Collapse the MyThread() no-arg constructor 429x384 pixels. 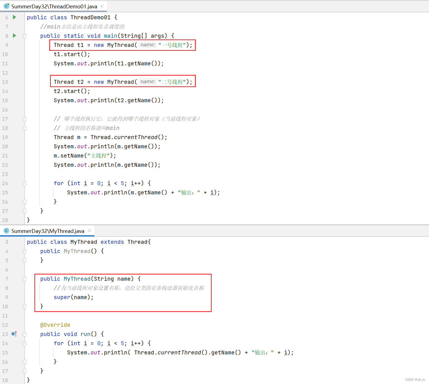[x=25, y=251]
